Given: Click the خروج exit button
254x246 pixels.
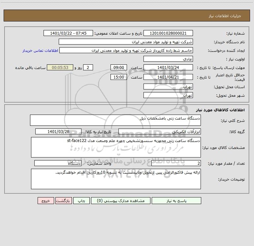Looking at the screenshot, I should click(x=46, y=201).
